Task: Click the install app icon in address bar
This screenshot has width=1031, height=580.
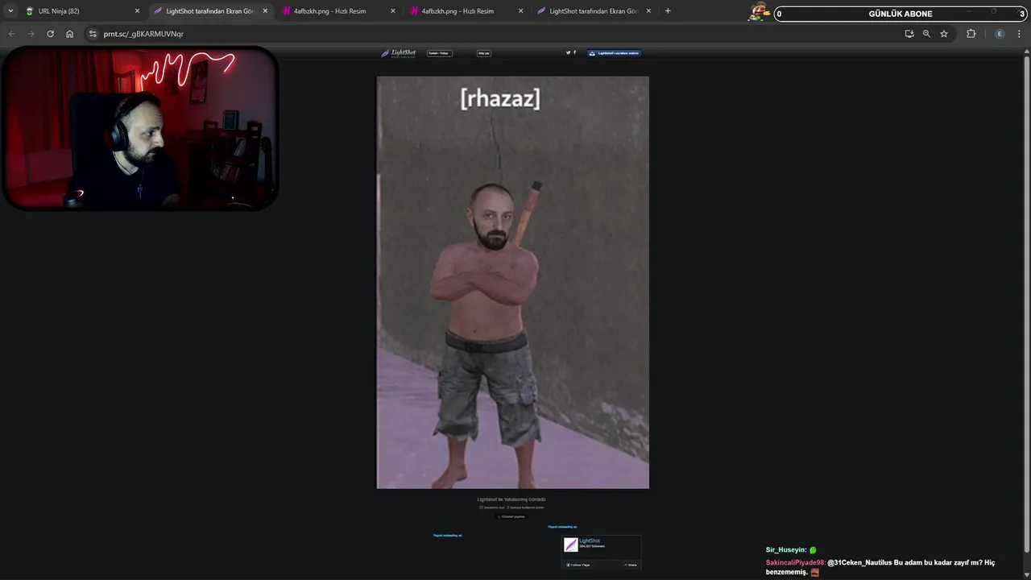Action: pos(909,34)
